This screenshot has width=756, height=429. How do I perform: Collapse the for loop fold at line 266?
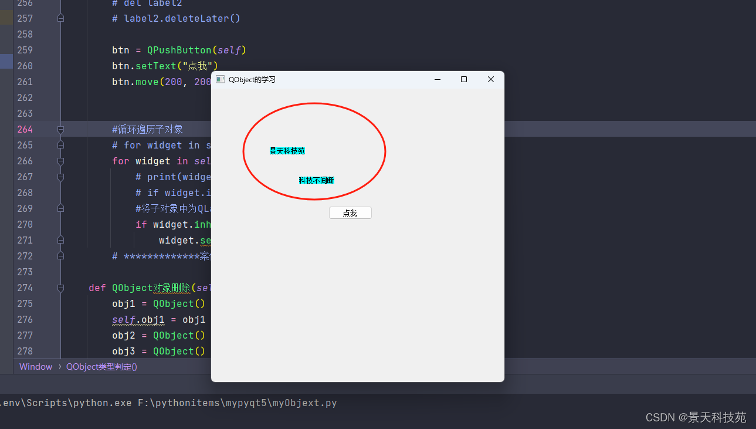pyautogui.click(x=60, y=161)
